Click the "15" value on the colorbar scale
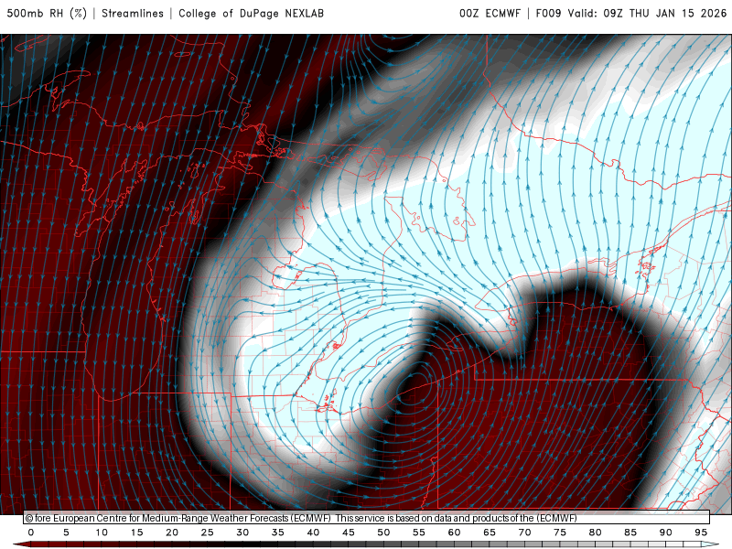732x549 pixels. (x=136, y=533)
